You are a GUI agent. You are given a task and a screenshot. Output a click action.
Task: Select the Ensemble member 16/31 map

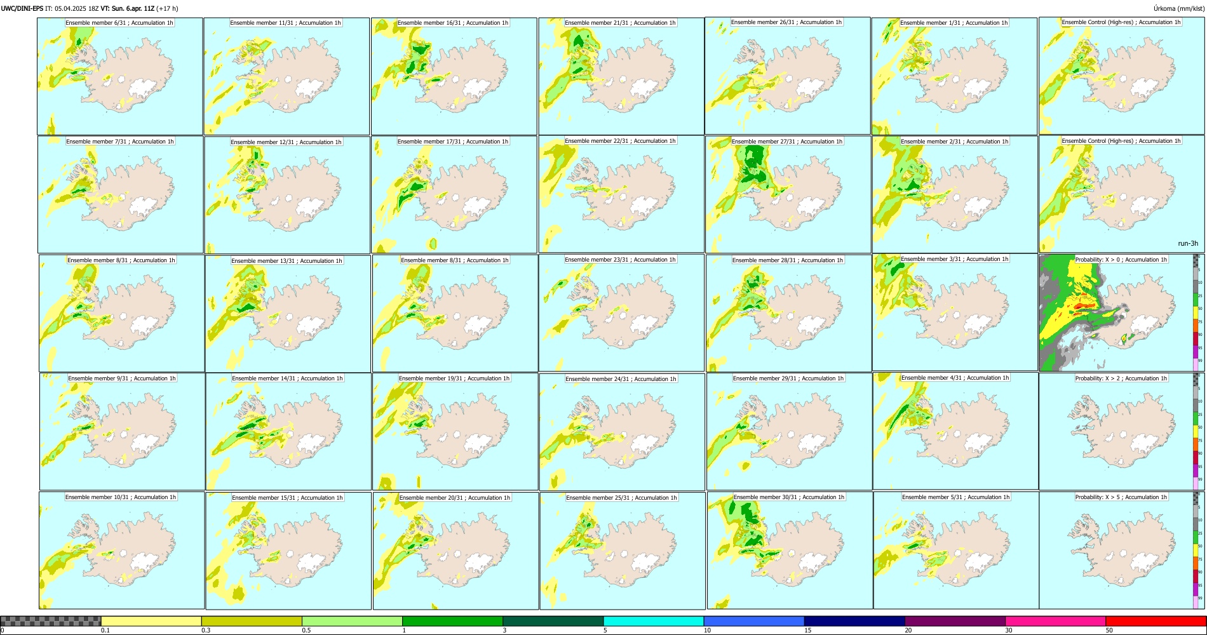(x=454, y=76)
